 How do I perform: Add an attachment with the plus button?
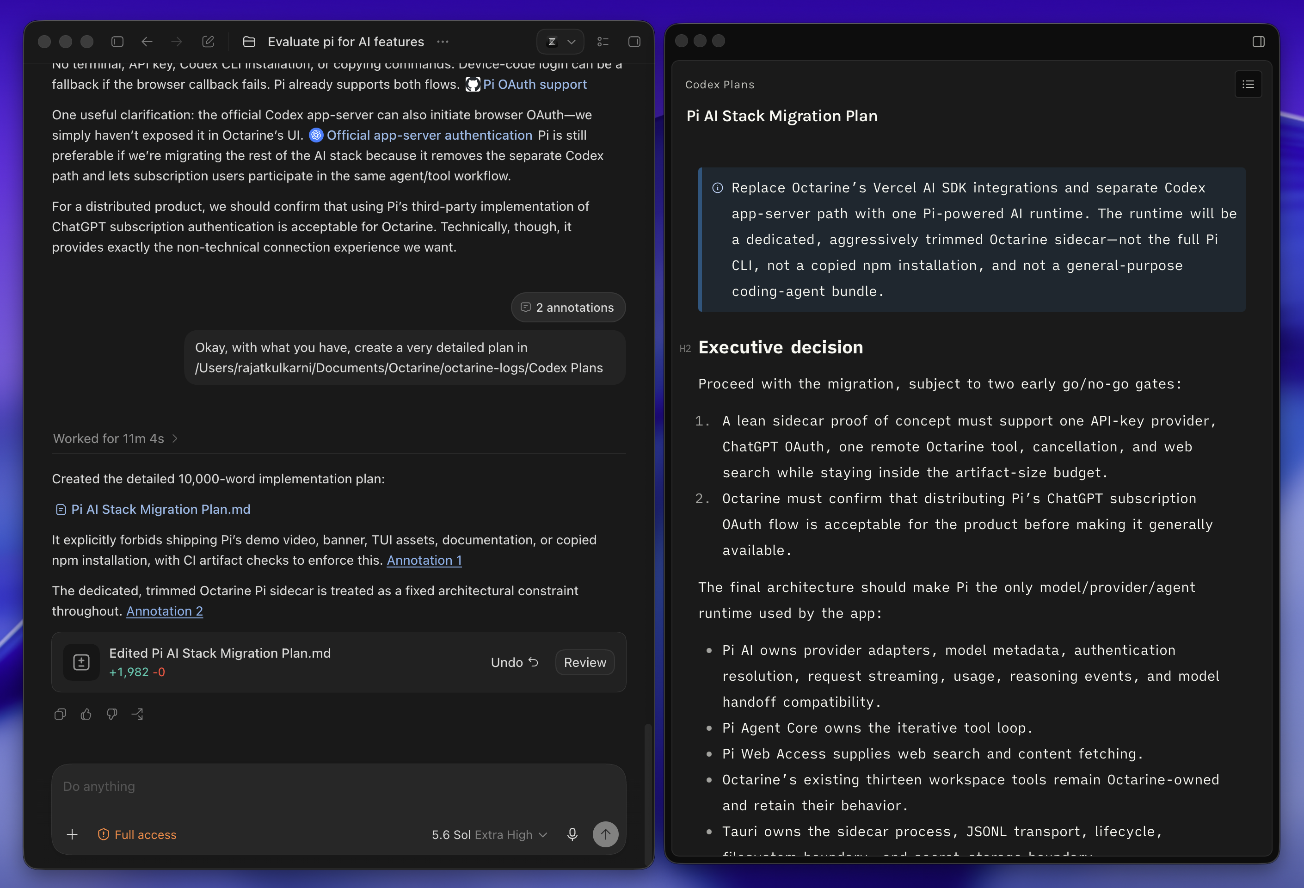(72, 835)
